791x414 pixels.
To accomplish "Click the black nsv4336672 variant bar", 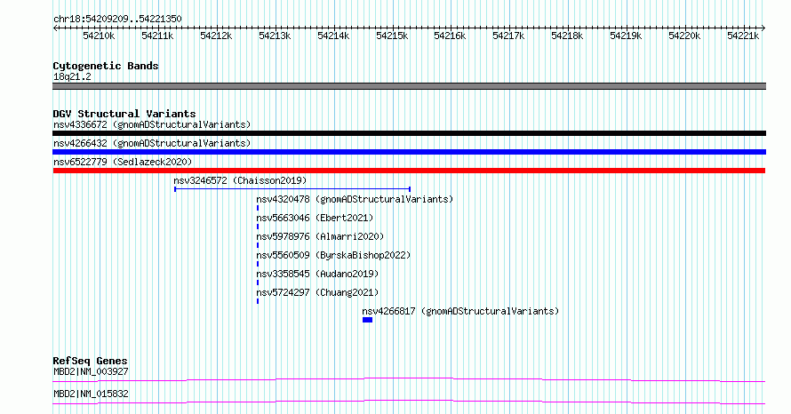I will click(x=409, y=133).
